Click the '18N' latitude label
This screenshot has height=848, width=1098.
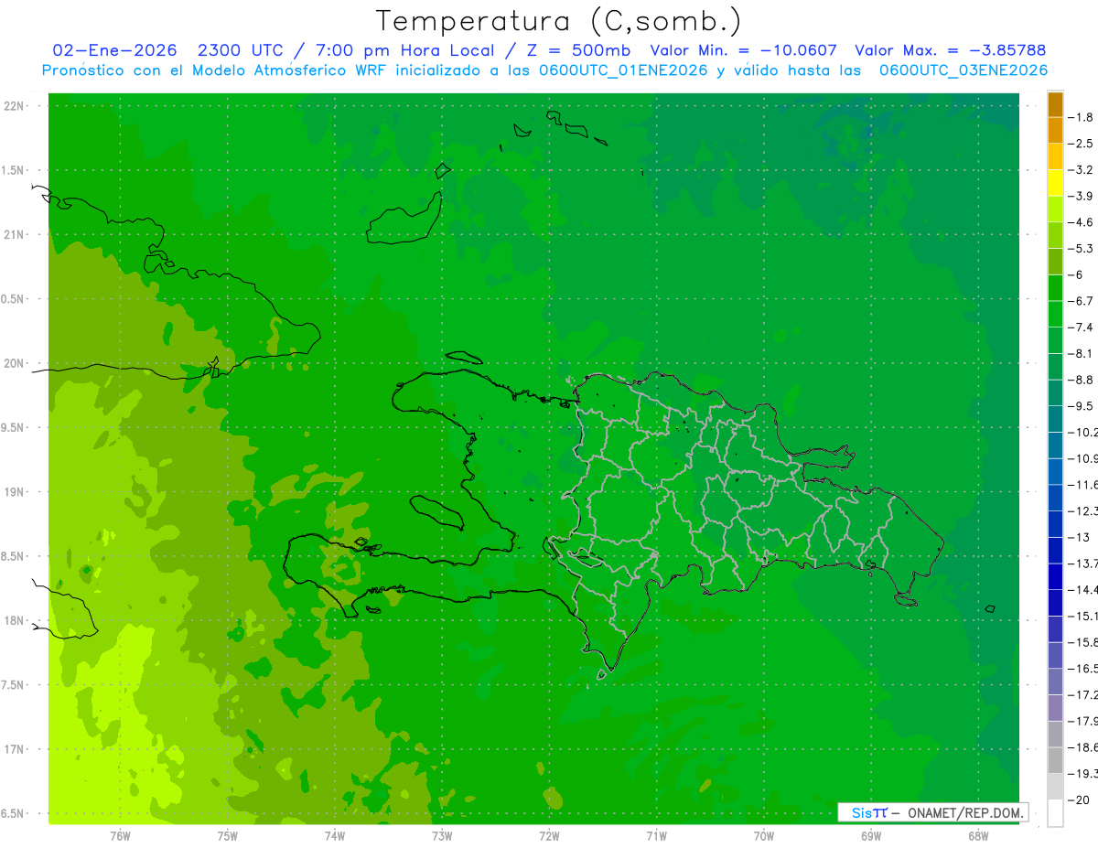(14, 620)
